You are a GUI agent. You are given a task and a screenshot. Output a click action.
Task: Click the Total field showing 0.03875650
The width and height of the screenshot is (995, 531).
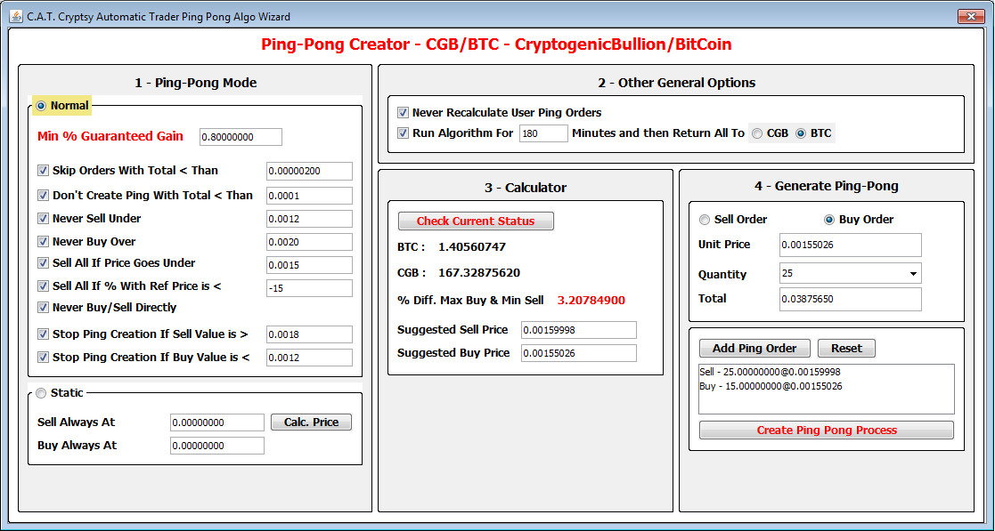tap(851, 299)
